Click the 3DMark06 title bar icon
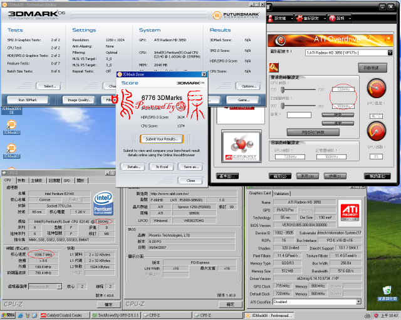Image resolution: width=401 pixels, height=320 pixels. point(4,4)
